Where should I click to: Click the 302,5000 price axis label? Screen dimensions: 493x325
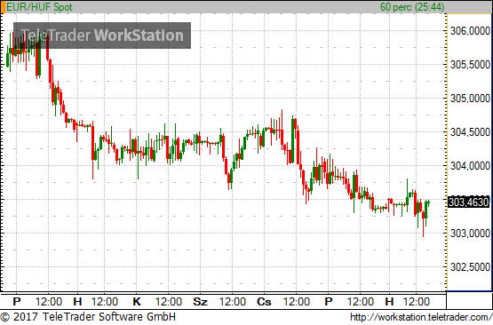[470, 267]
